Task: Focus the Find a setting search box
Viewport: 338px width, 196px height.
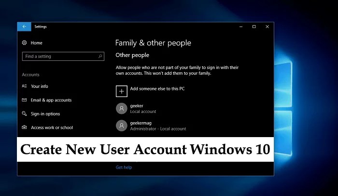Action: click(63, 56)
